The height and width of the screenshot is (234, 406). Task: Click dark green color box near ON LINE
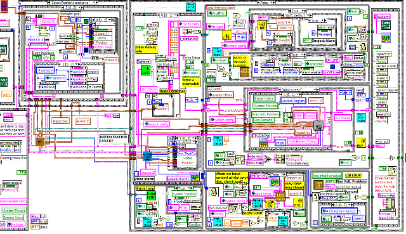click(x=332, y=67)
